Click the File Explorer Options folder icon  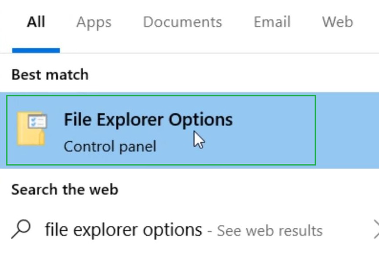click(32, 129)
